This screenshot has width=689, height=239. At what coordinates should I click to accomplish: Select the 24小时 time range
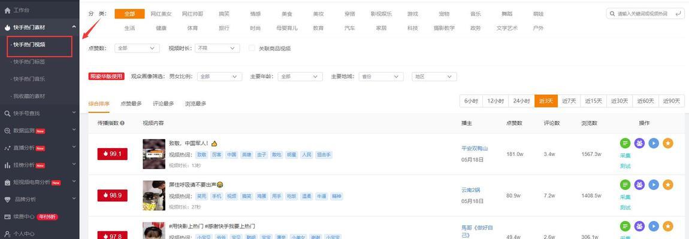click(522, 101)
